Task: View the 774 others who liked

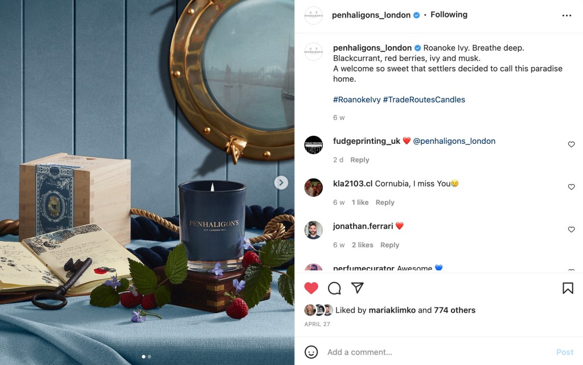Action: pyautogui.click(x=454, y=310)
